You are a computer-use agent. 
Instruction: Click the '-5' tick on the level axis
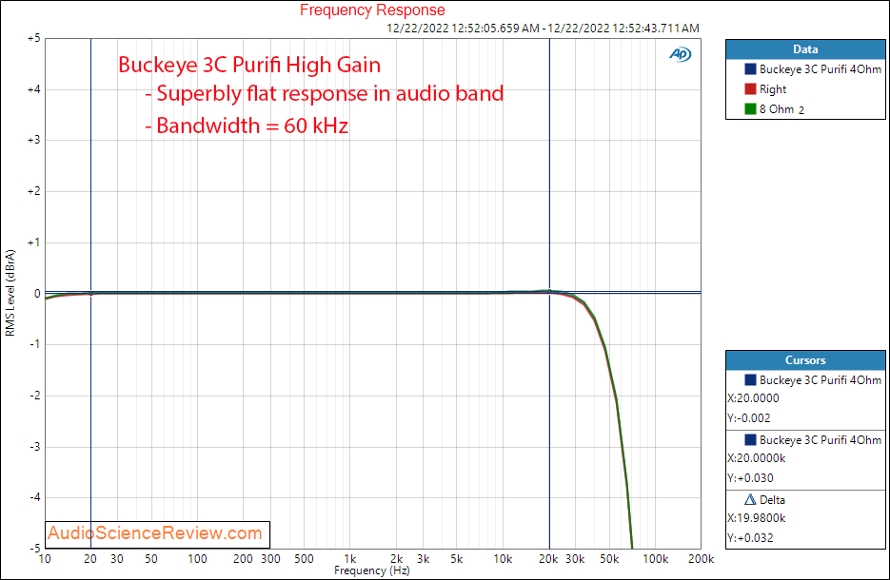click(x=35, y=549)
